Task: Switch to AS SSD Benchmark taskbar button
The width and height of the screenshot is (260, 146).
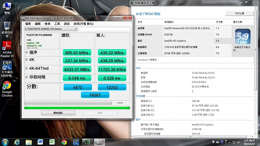Action: (100, 142)
